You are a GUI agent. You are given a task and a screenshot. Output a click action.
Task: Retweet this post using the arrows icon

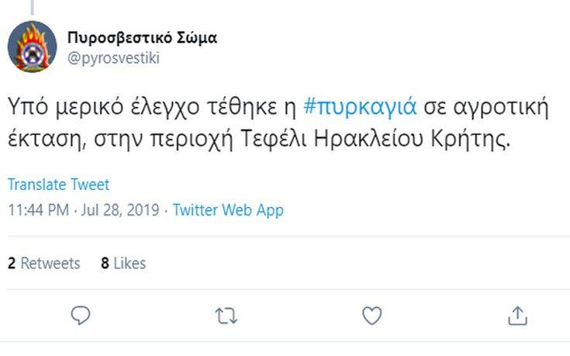[x=226, y=315]
